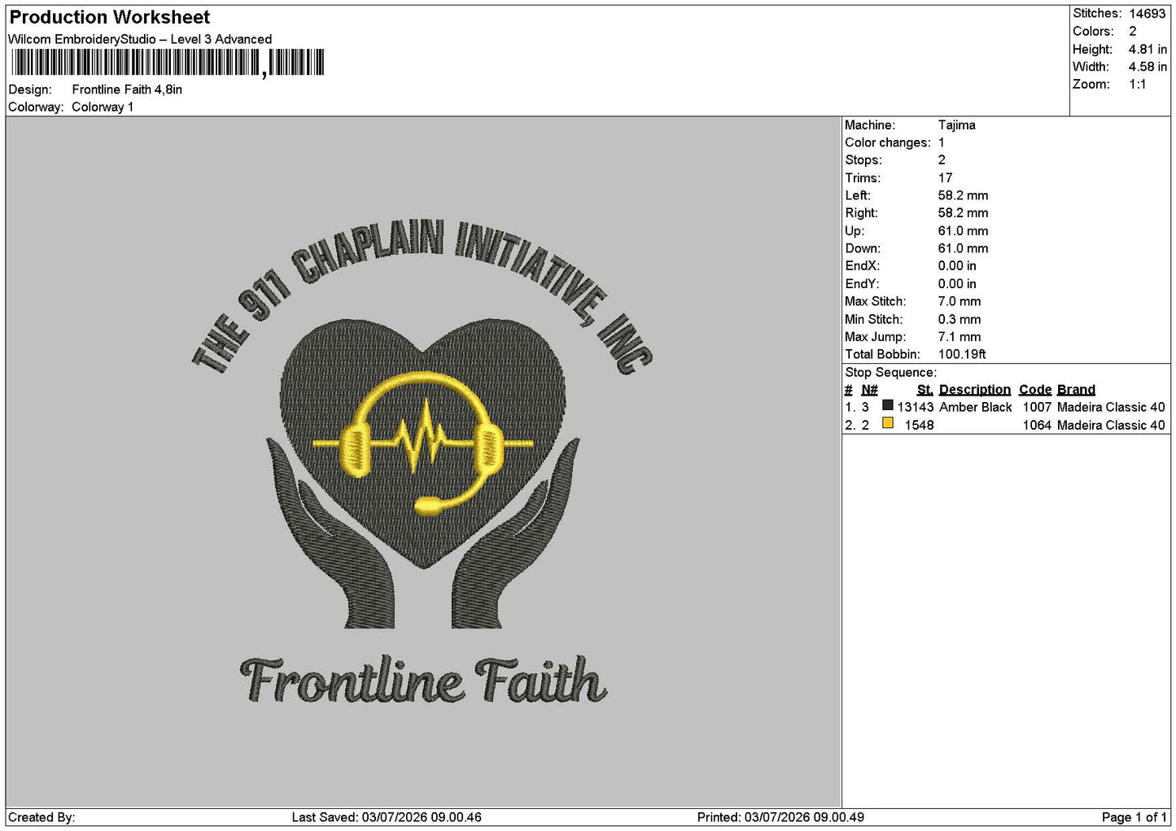Click the 'Production Worksheet' title

[110, 17]
